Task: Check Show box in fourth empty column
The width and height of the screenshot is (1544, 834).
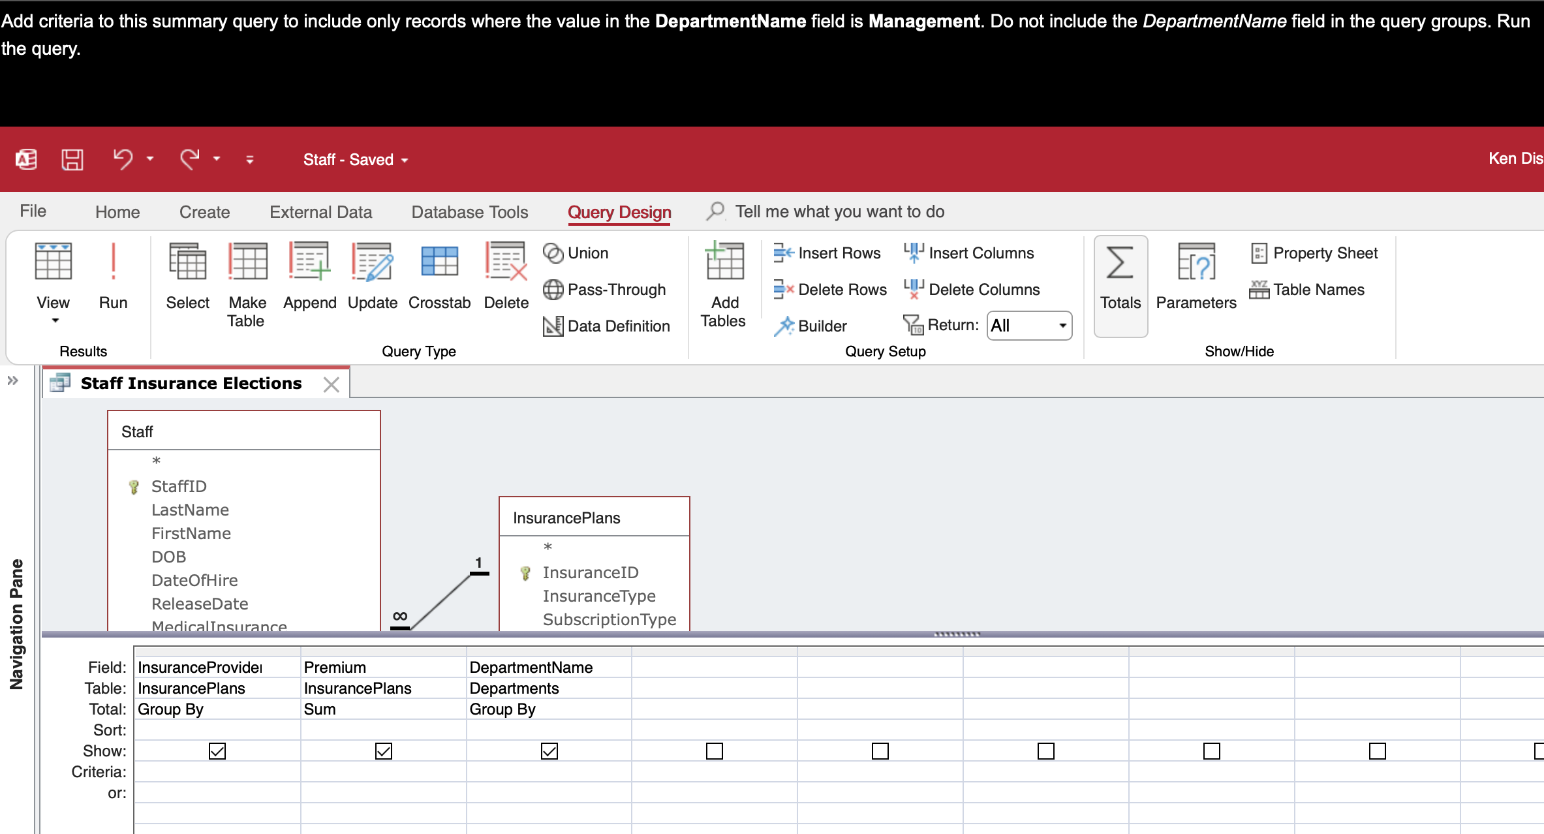Action: (x=715, y=751)
